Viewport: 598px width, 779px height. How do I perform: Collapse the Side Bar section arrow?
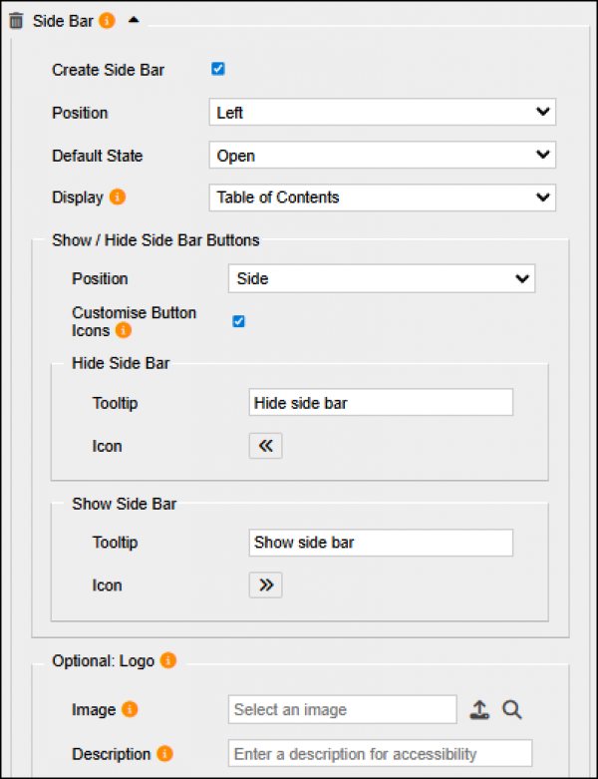[x=134, y=20]
